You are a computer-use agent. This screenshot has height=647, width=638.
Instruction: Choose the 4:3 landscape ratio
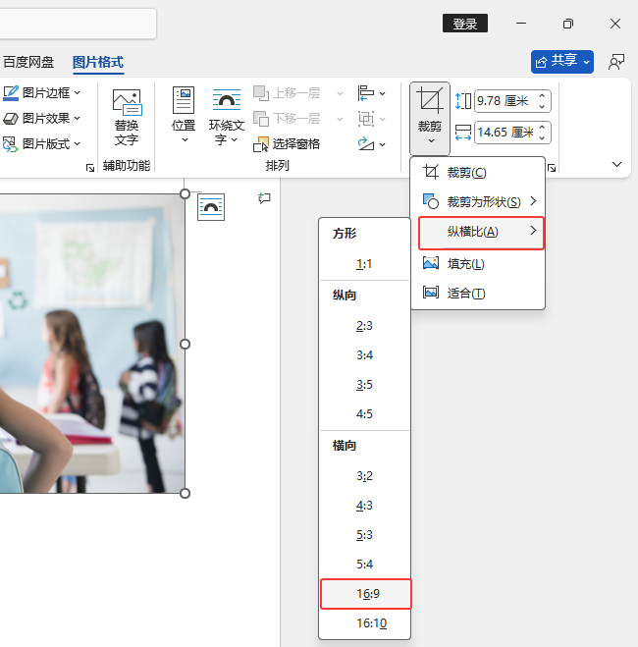pos(364,506)
